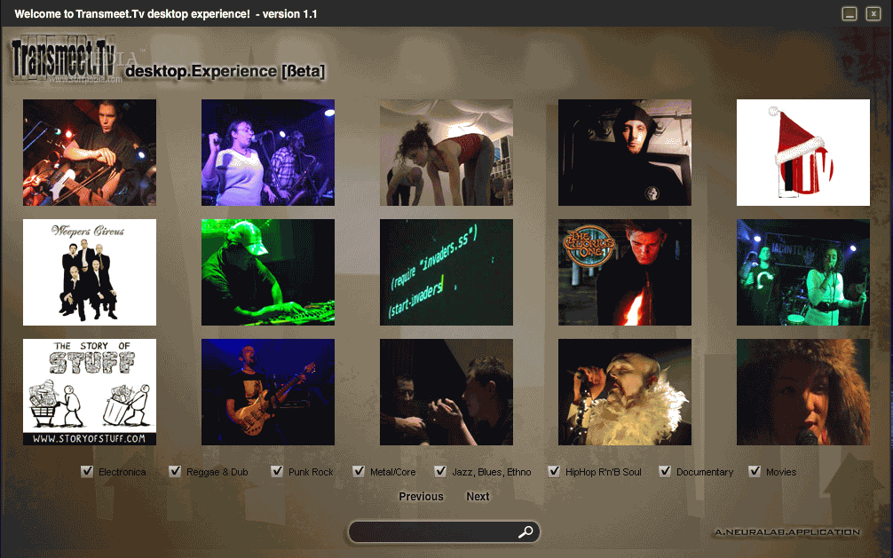Open the Weepers Circus video thumbnail

click(x=90, y=272)
